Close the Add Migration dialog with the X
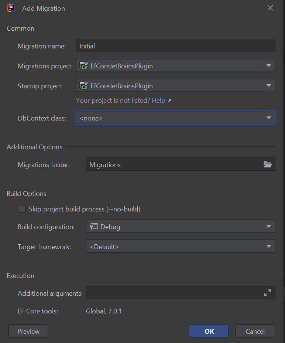 270,8
